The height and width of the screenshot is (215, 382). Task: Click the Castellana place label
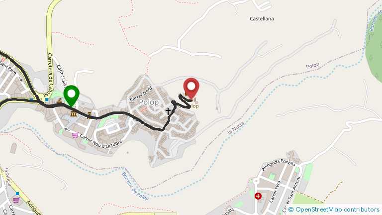point(262,18)
